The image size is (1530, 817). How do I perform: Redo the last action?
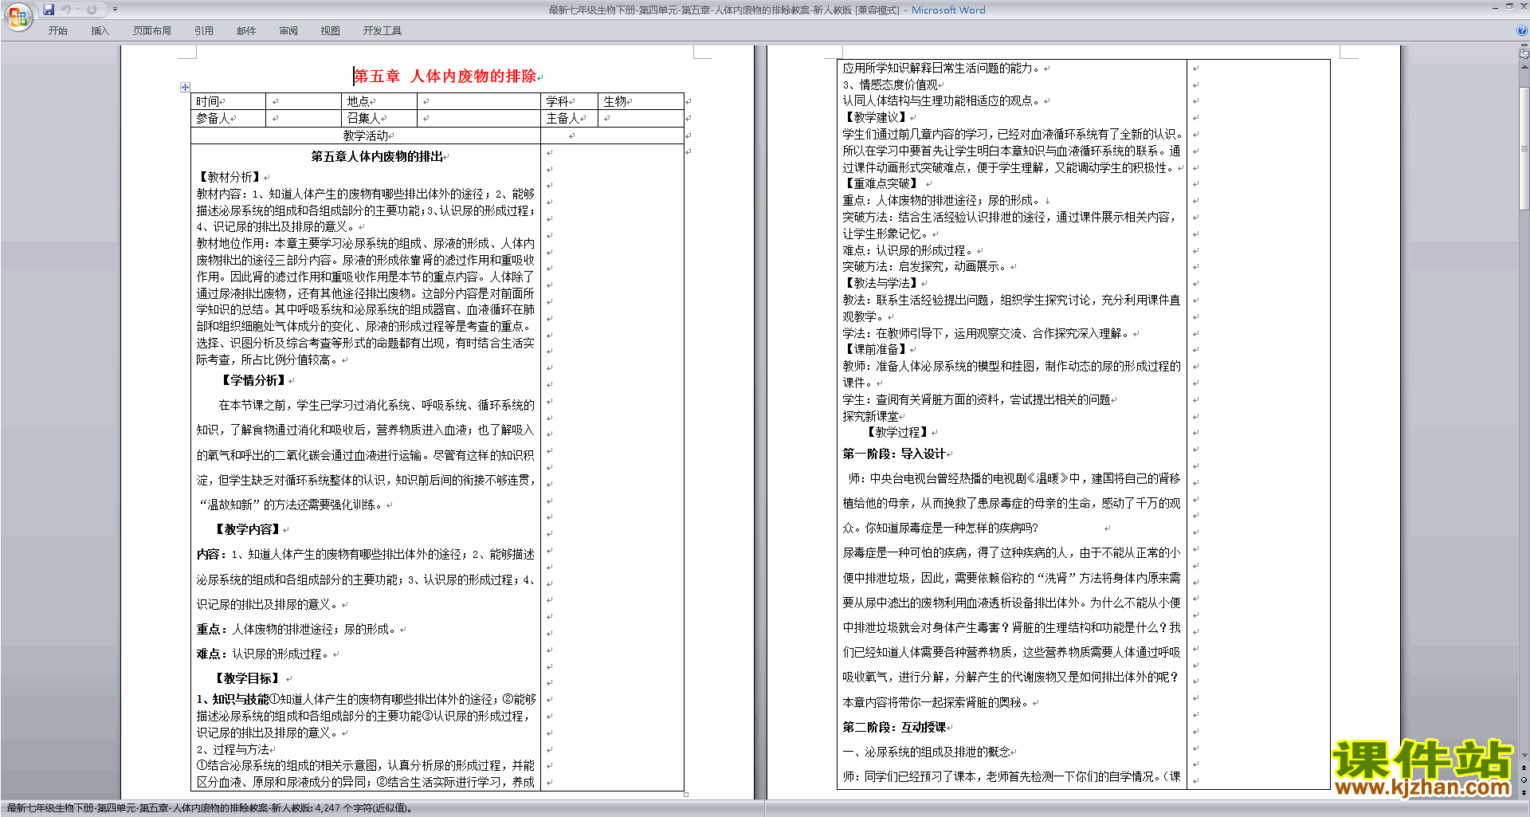[92, 10]
